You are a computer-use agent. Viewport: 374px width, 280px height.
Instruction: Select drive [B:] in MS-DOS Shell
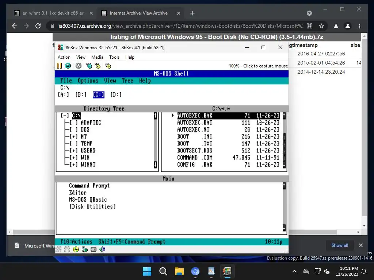click(81, 94)
